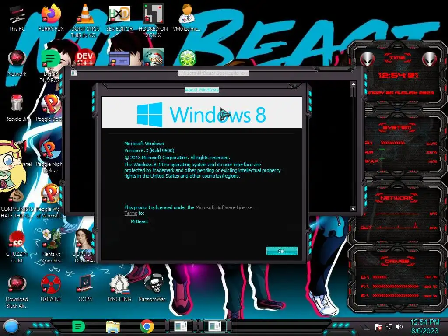This screenshot has height=336, width=448.
Task: Click the Version 6.3 (Build 9600) text
Action: (149, 150)
